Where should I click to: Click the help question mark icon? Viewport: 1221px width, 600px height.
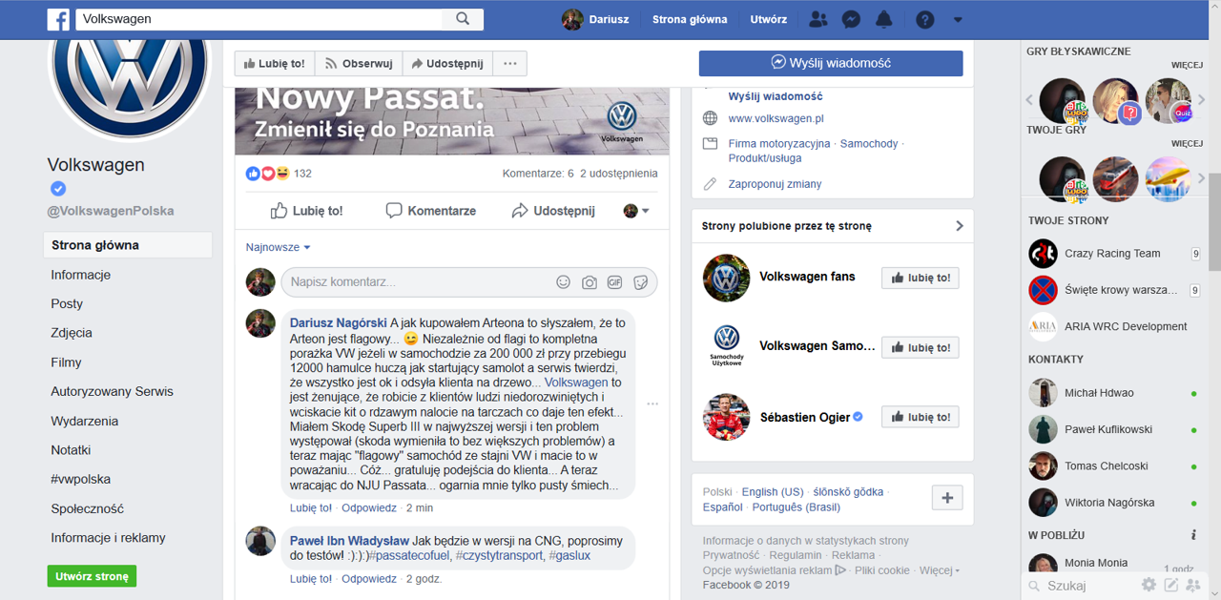tap(924, 19)
